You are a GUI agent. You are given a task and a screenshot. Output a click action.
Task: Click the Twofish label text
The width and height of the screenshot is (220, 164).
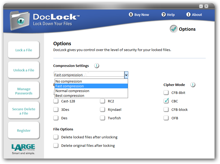(114, 118)
